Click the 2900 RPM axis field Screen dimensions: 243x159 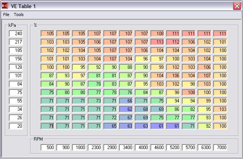(110, 148)
